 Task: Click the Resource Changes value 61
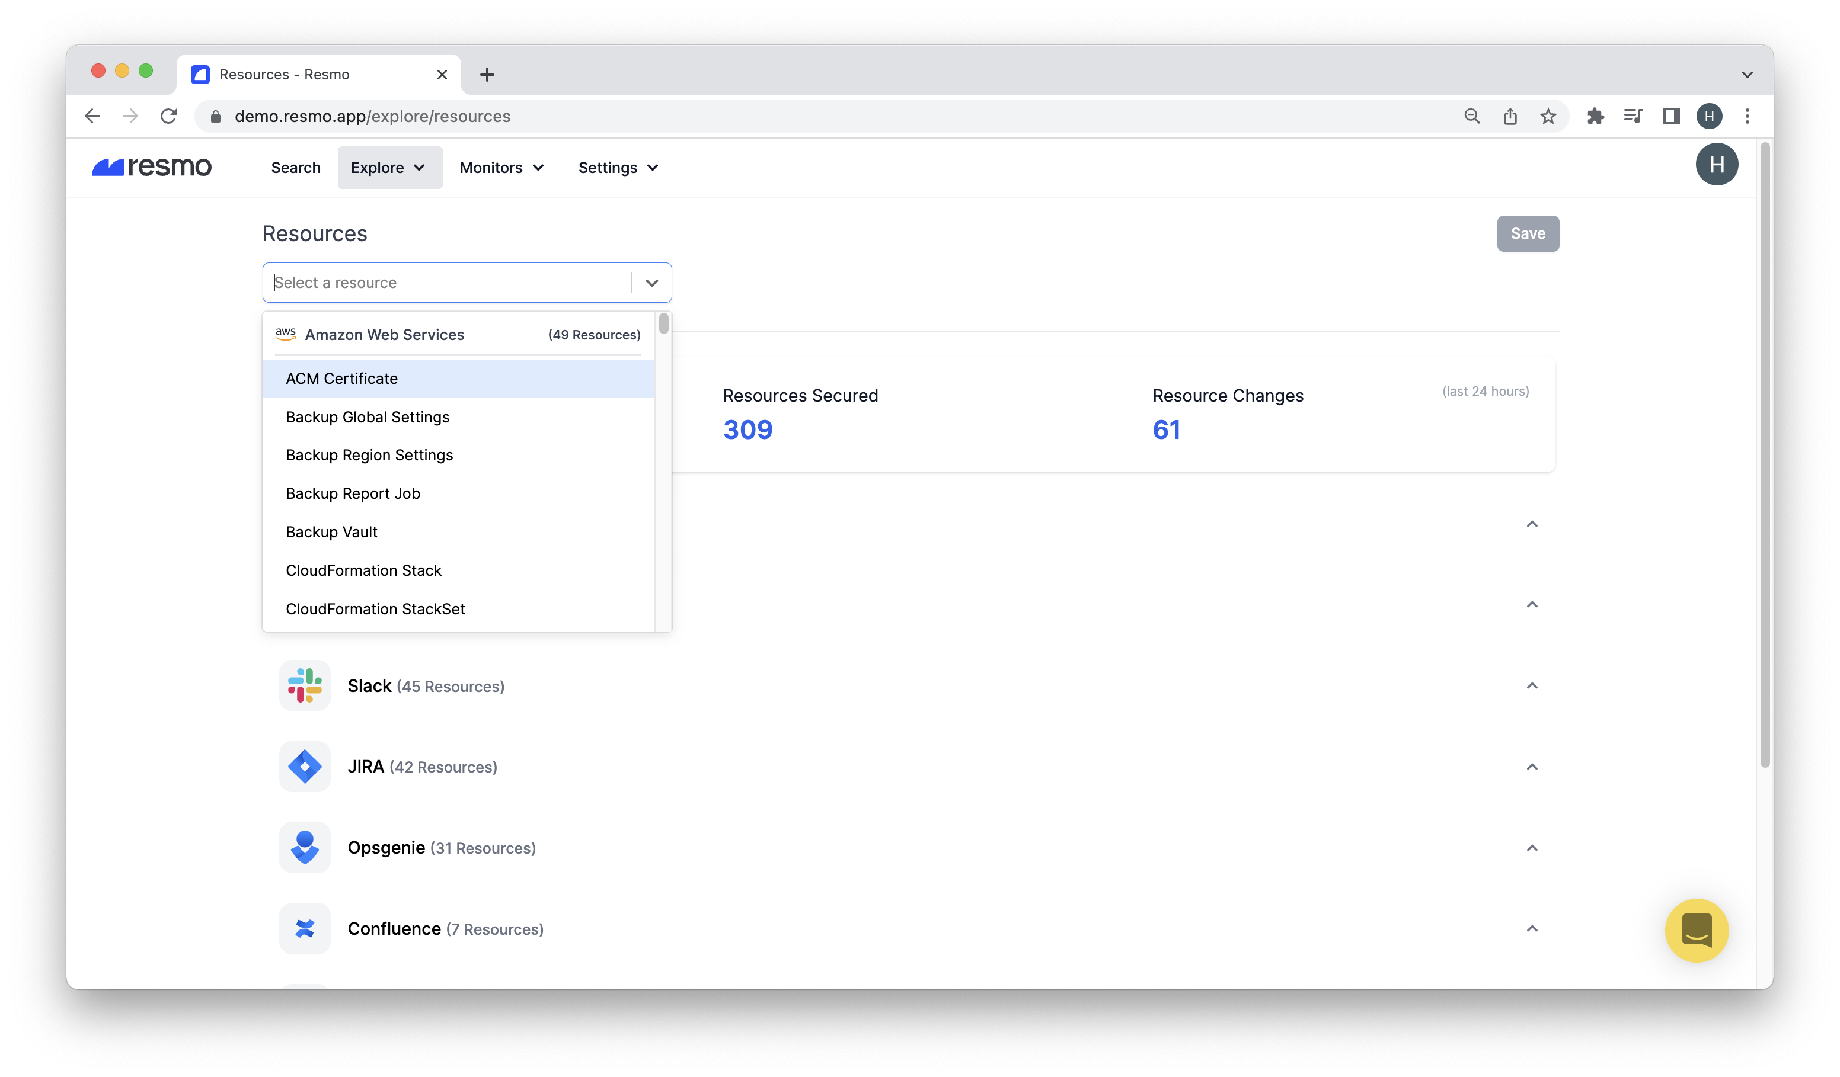(x=1166, y=429)
